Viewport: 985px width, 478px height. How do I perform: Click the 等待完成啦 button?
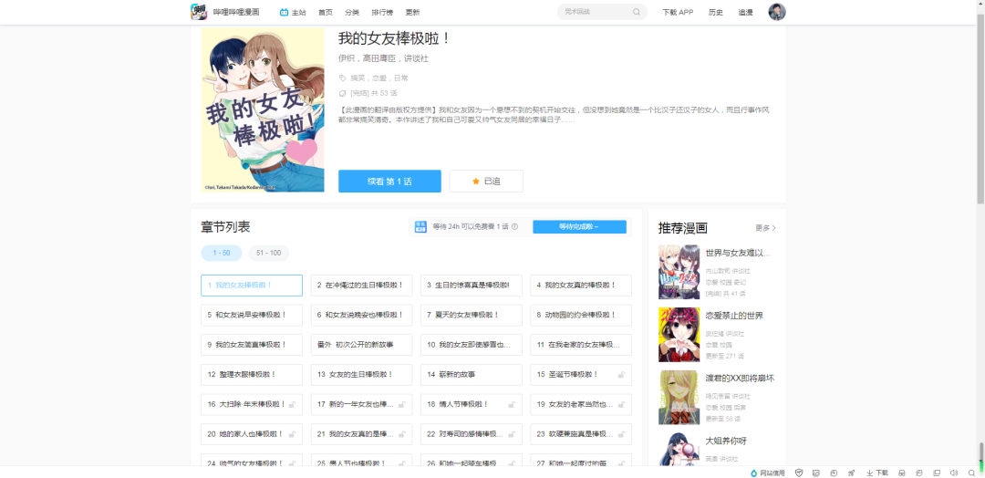pyautogui.click(x=579, y=227)
